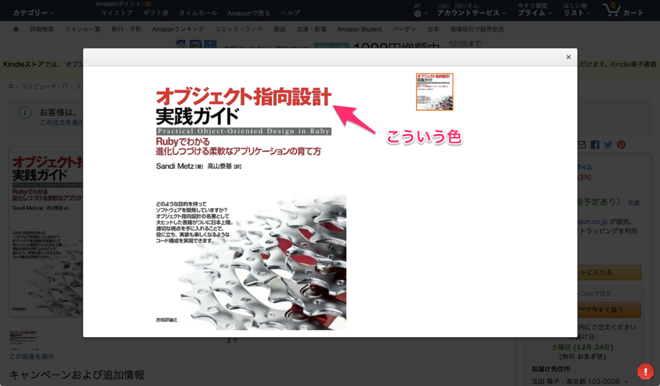
Task: Open the cart icon in the header
Action: coord(622,10)
